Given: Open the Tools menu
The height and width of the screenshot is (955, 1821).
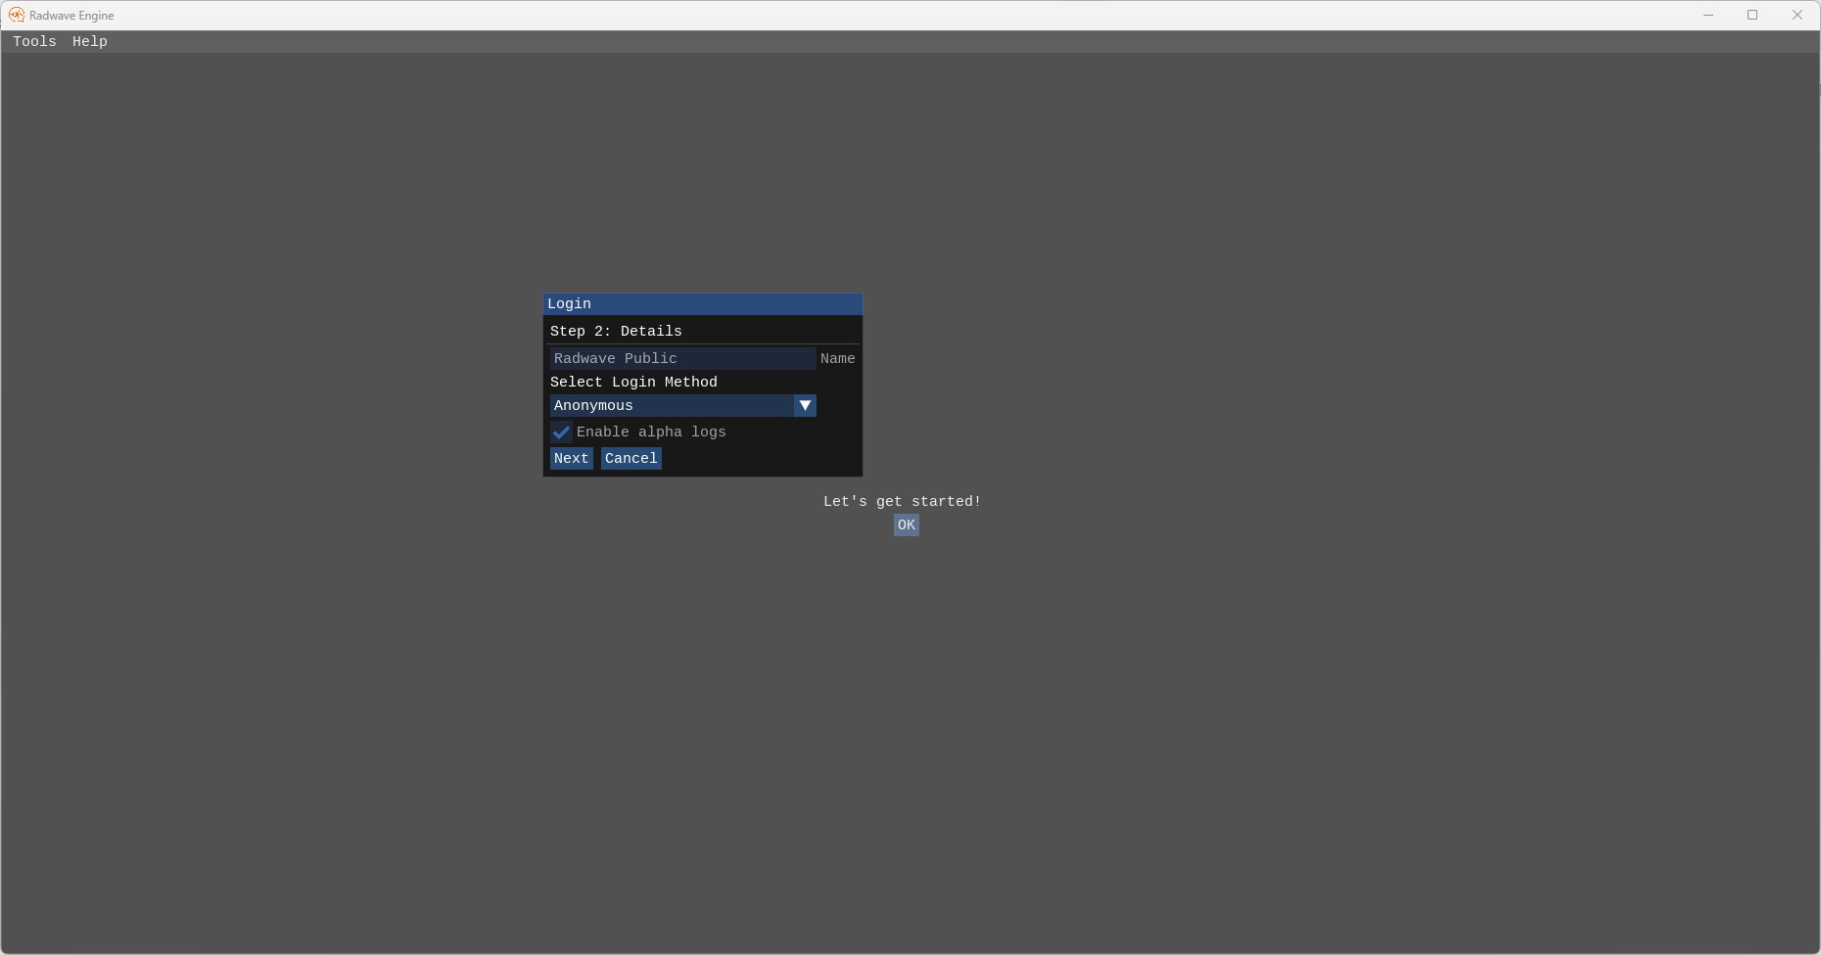Looking at the screenshot, I should point(34,41).
